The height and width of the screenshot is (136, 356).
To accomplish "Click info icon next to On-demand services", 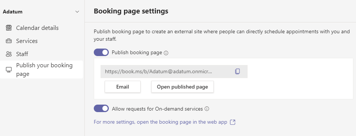I will point(207,109).
